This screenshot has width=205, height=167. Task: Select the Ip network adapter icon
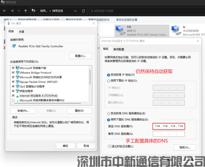click(176, 31)
